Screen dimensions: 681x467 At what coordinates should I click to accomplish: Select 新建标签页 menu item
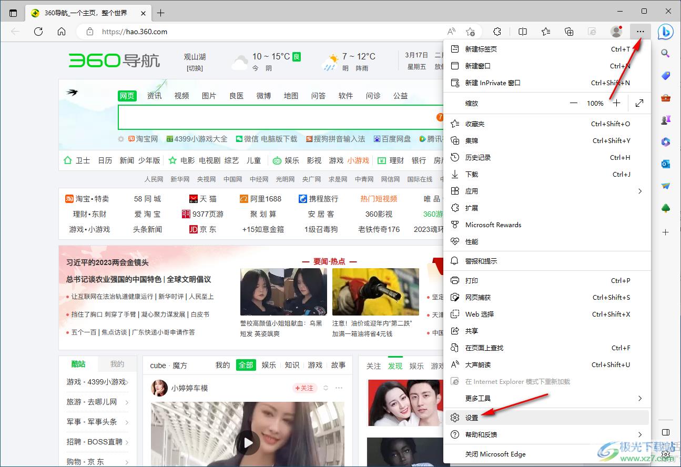click(547, 49)
